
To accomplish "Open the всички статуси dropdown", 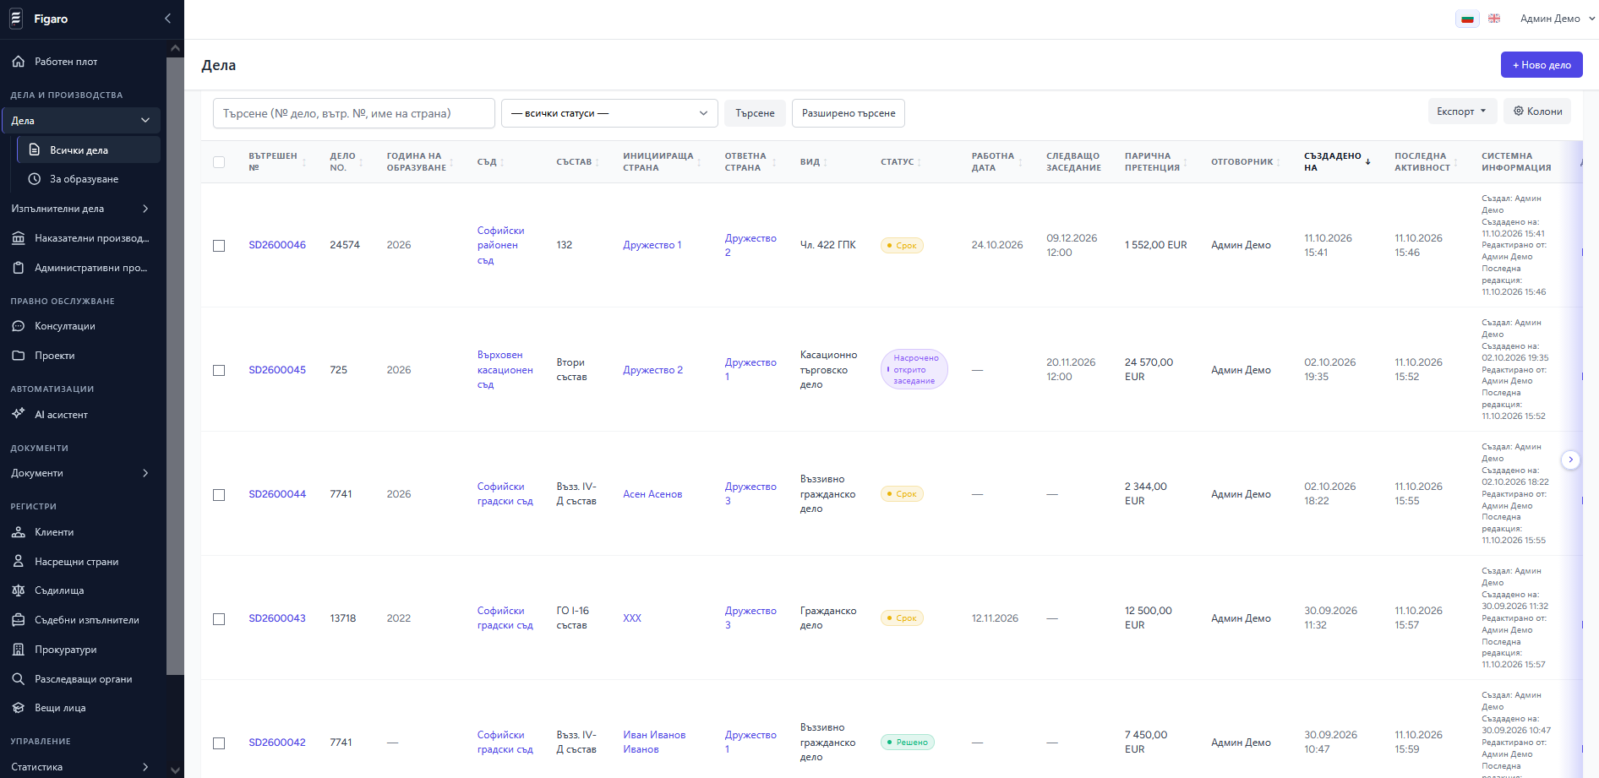I will 609,113.
